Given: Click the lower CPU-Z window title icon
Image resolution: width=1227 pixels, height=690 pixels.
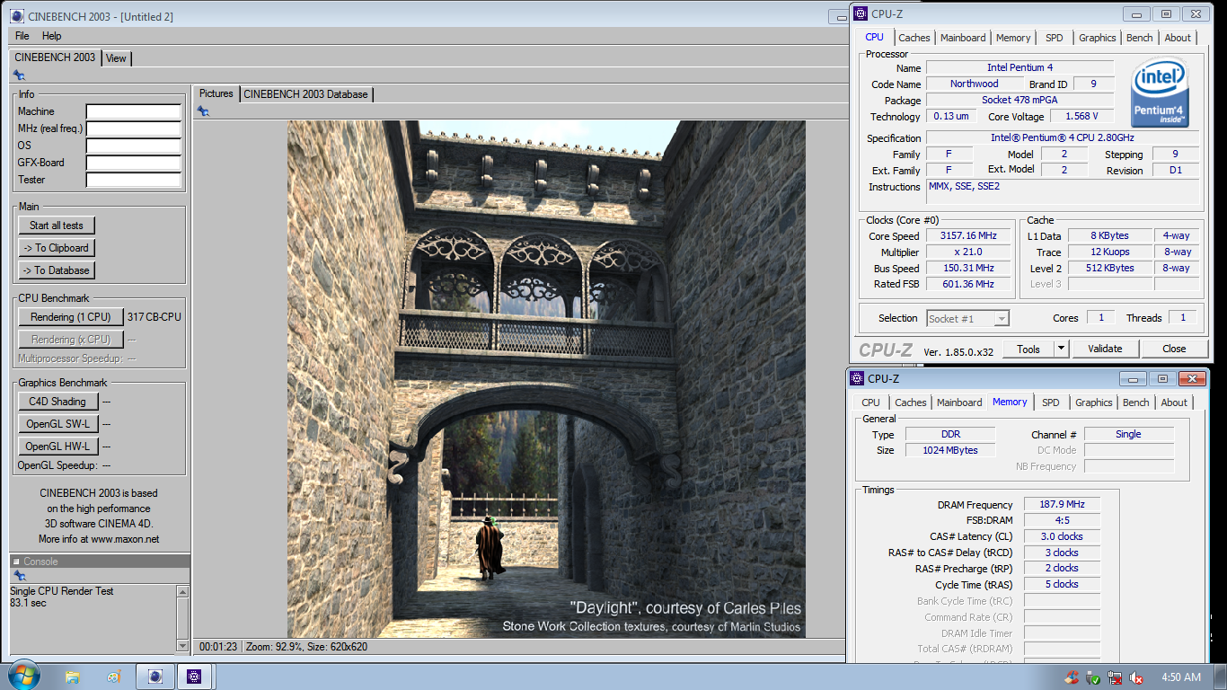Looking at the screenshot, I should (857, 378).
